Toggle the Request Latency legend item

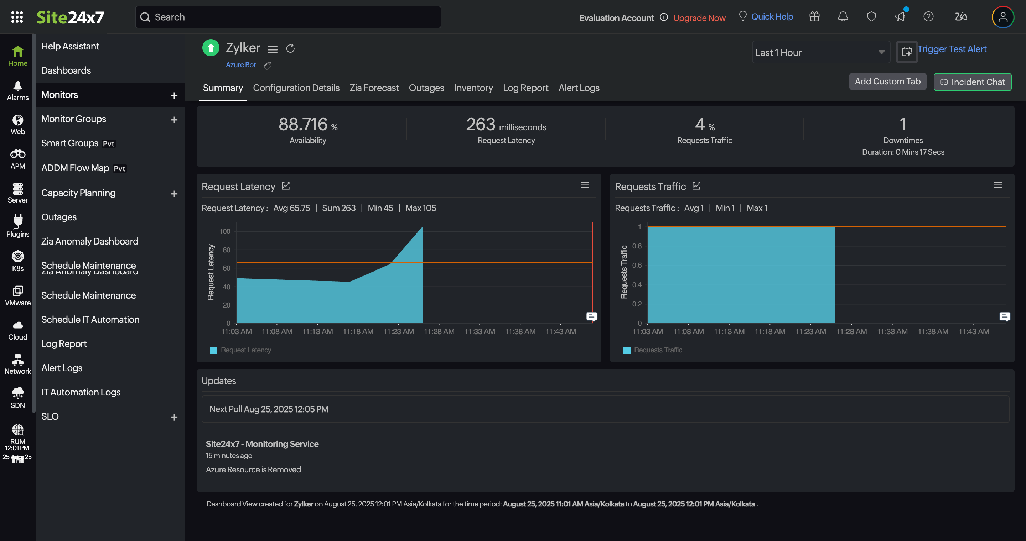click(x=240, y=350)
